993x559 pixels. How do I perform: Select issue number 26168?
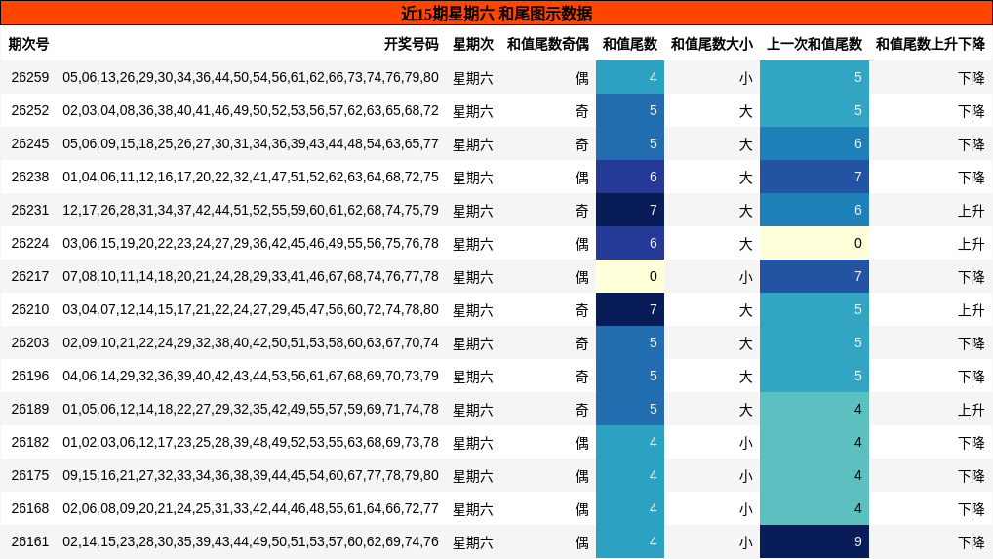pyautogui.click(x=30, y=508)
